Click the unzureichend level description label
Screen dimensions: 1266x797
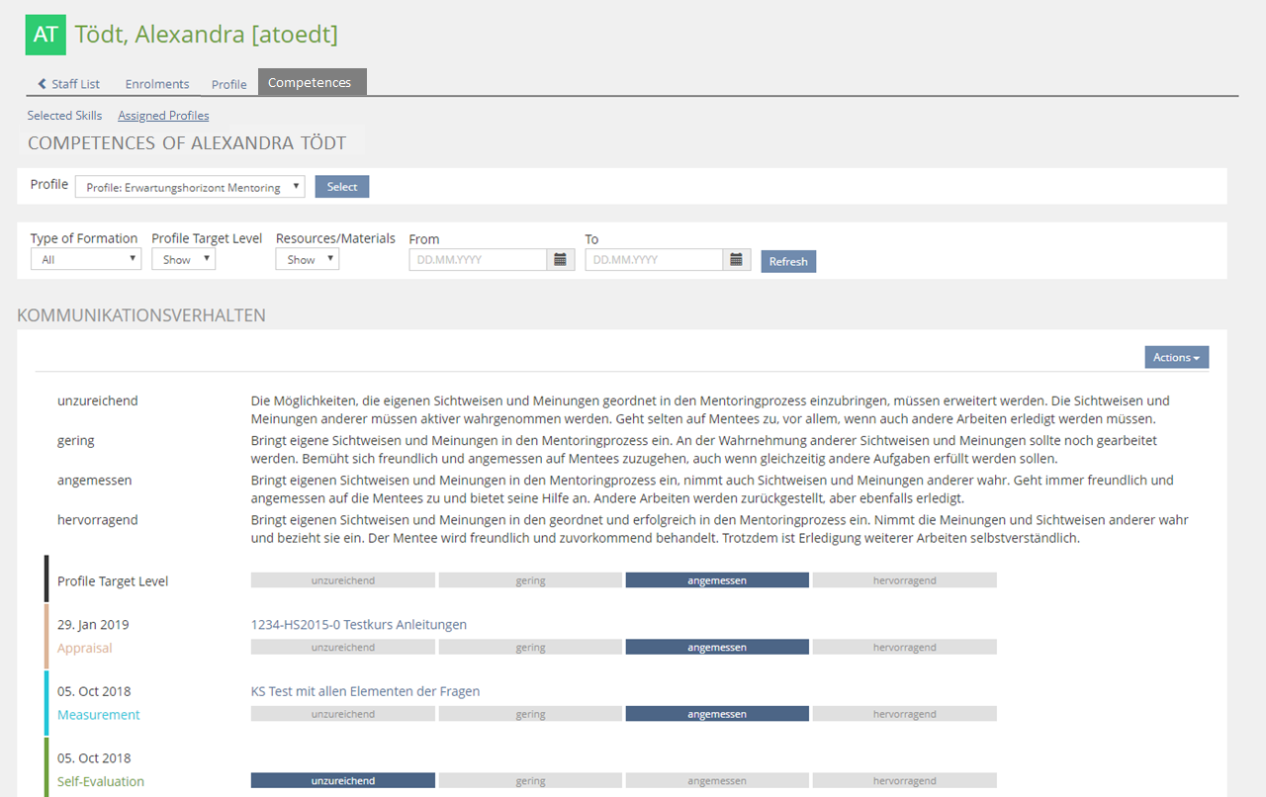pyautogui.click(x=98, y=401)
